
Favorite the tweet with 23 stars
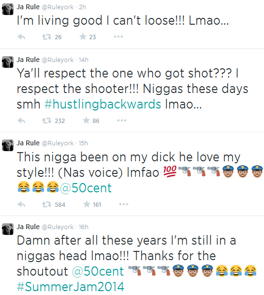click(x=83, y=37)
